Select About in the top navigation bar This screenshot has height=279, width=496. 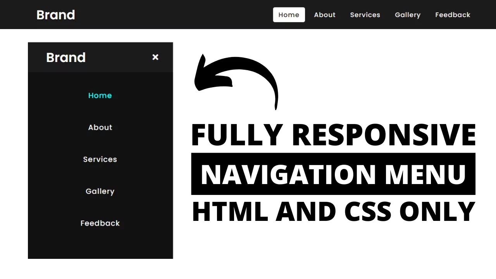point(325,15)
